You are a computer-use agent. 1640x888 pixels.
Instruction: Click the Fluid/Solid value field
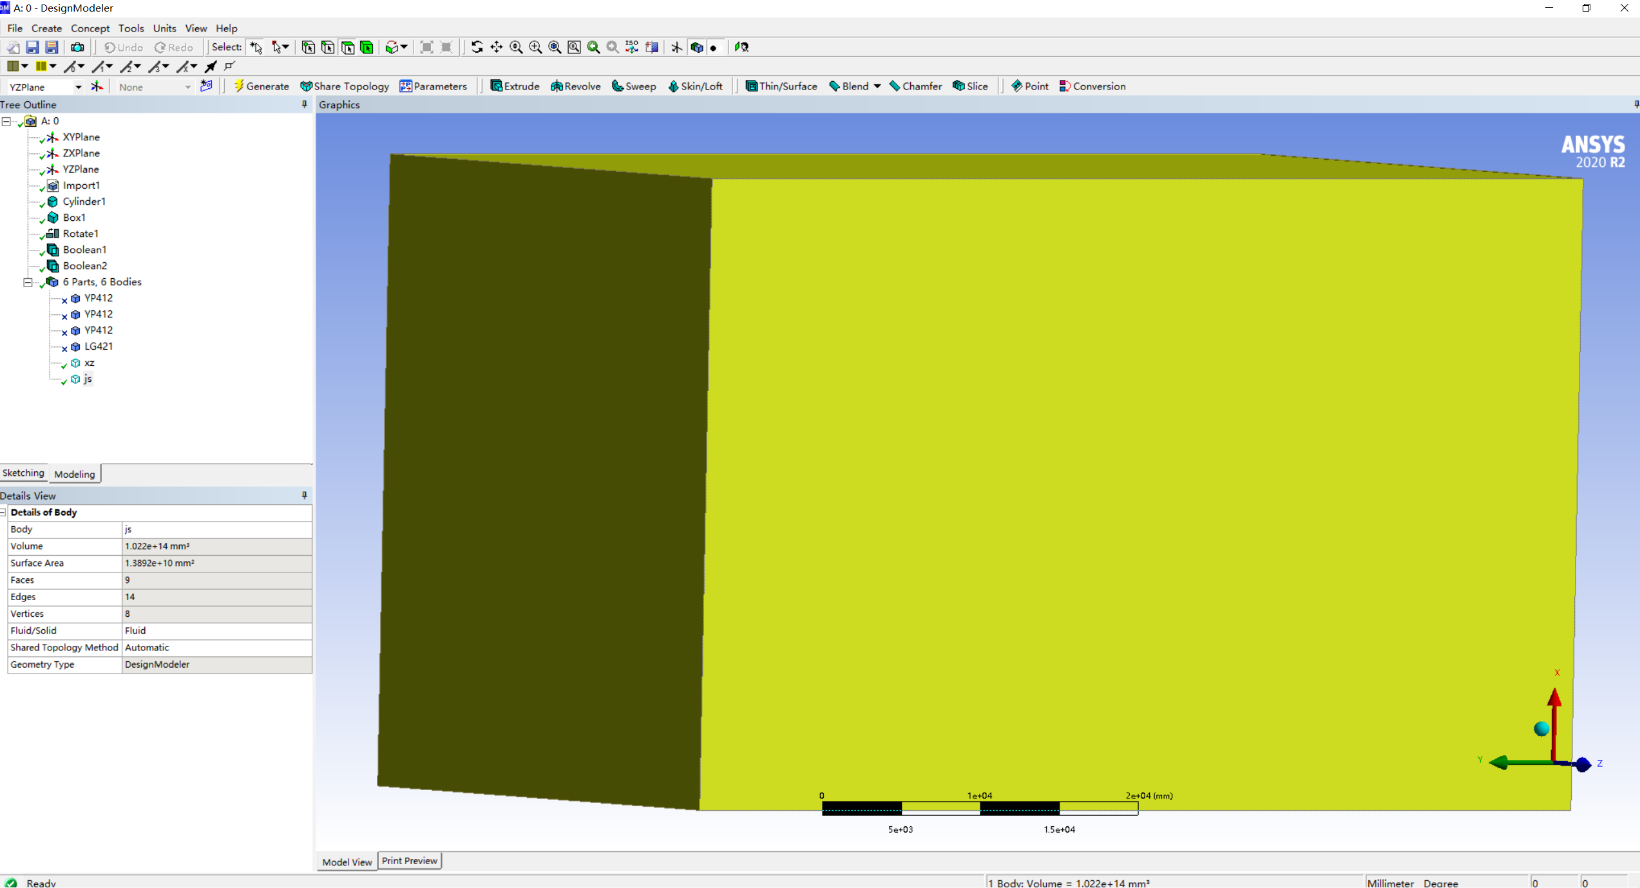coord(217,630)
